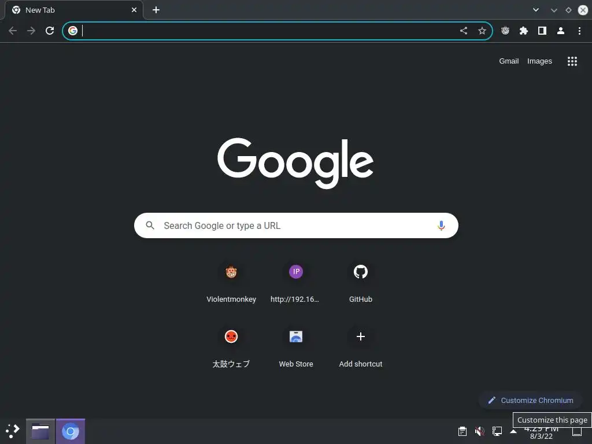Image resolution: width=592 pixels, height=444 pixels.
Task: Open the Chromium three-dot menu
Action: click(x=579, y=31)
